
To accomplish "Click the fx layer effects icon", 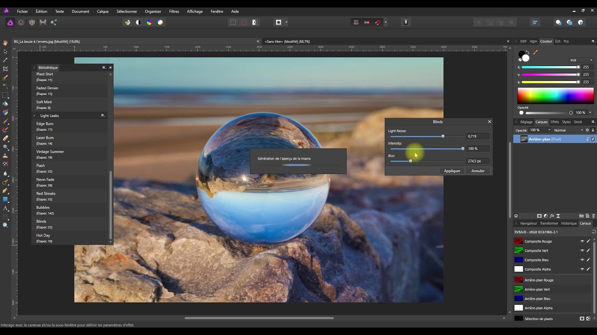I will pyautogui.click(x=552, y=216).
